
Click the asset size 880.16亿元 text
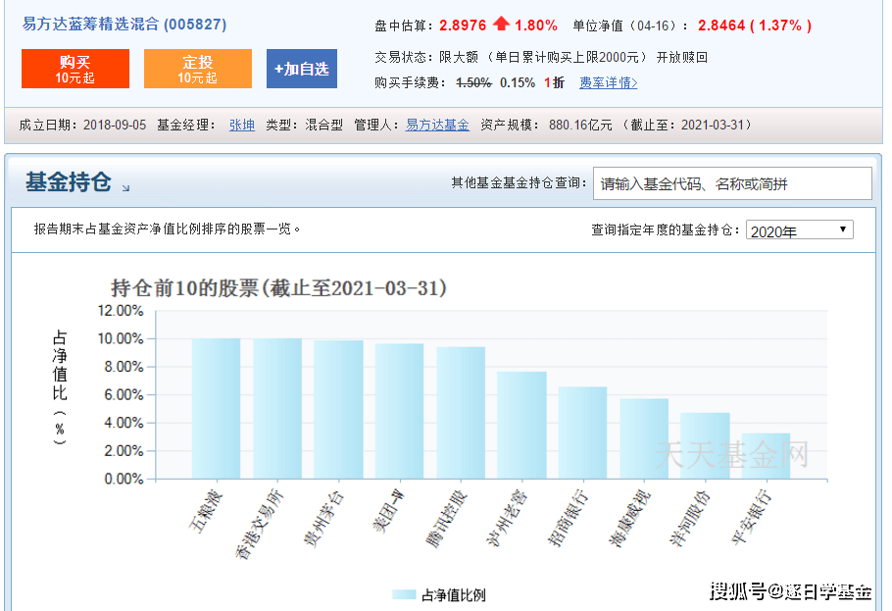pyautogui.click(x=580, y=125)
